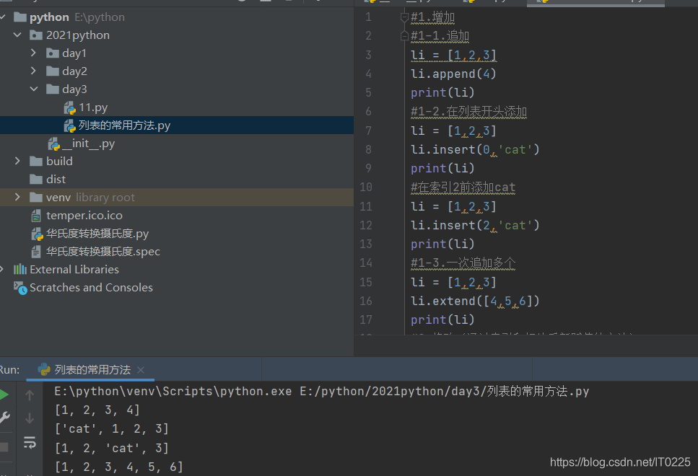Click Python icon on Run tab
698x476 pixels.
[x=44, y=369]
